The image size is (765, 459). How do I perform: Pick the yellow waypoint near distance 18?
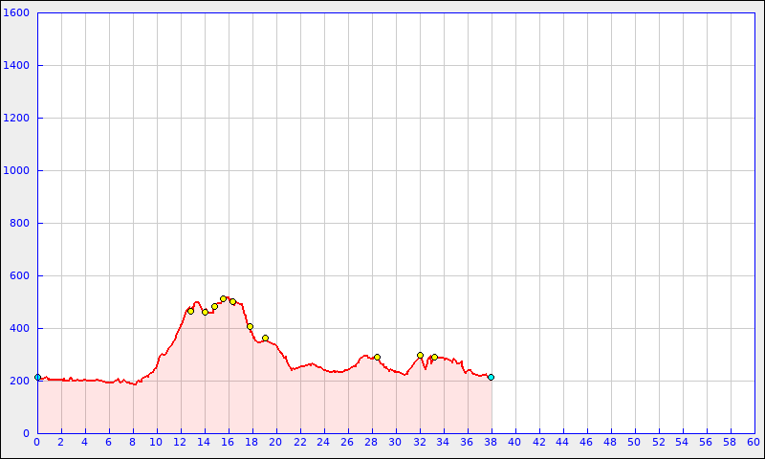click(x=250, y=326)
